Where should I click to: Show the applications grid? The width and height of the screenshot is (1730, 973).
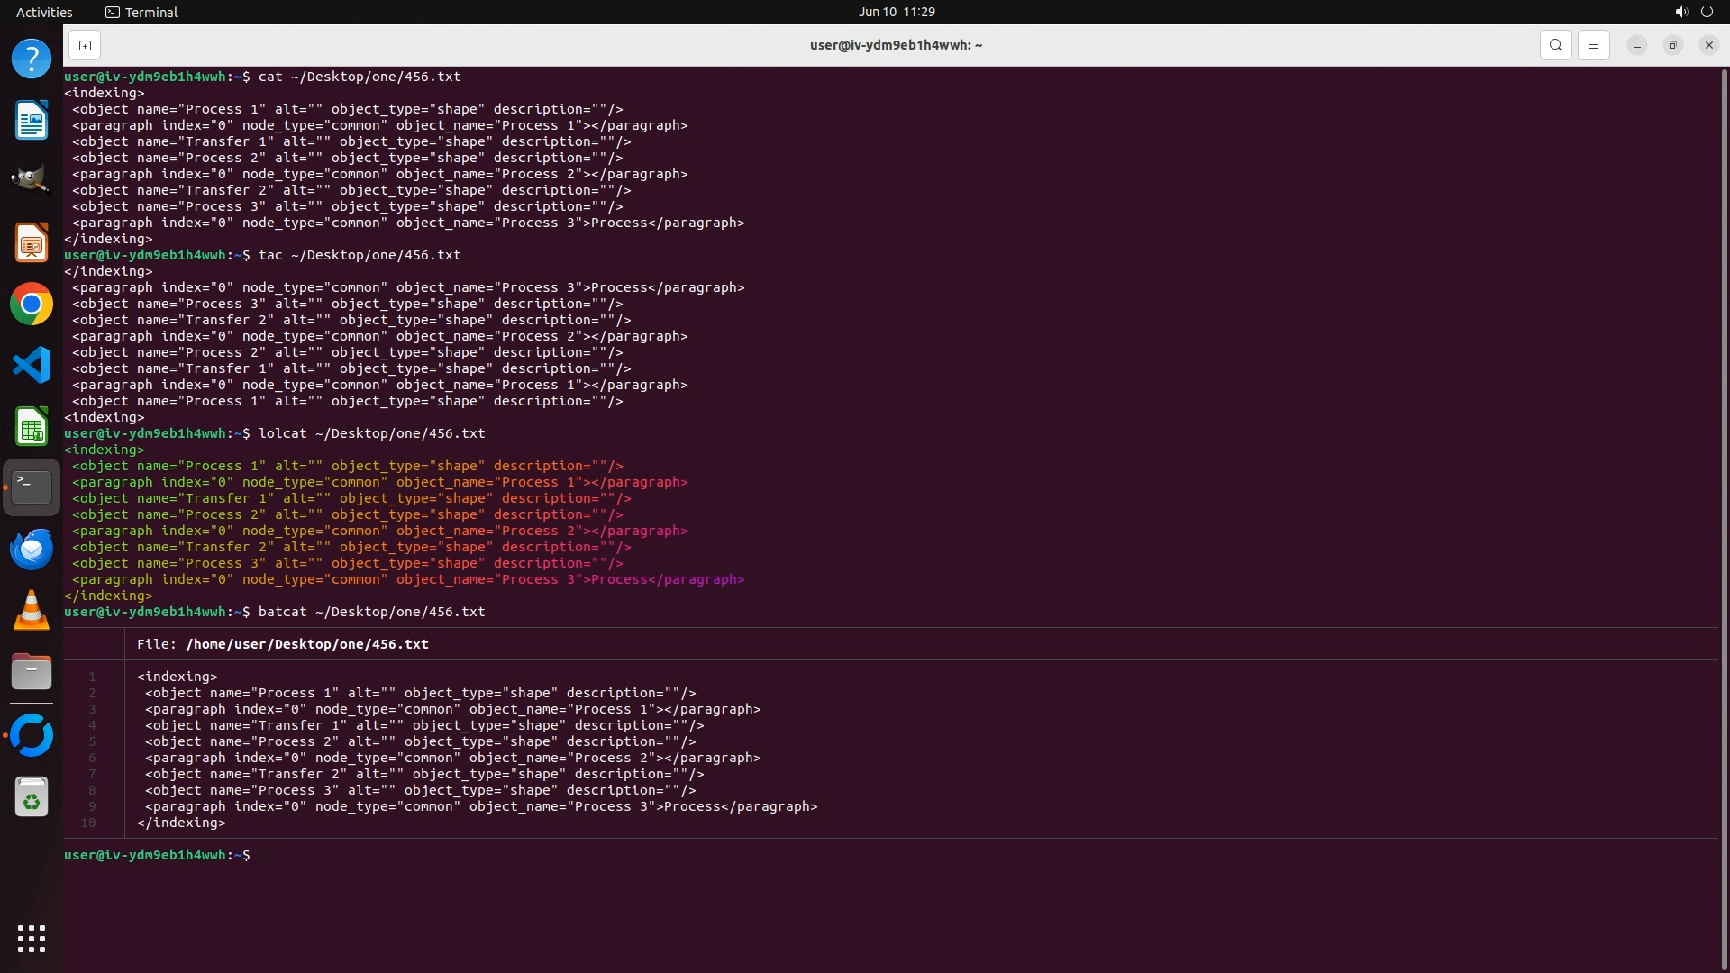point(32,939)
